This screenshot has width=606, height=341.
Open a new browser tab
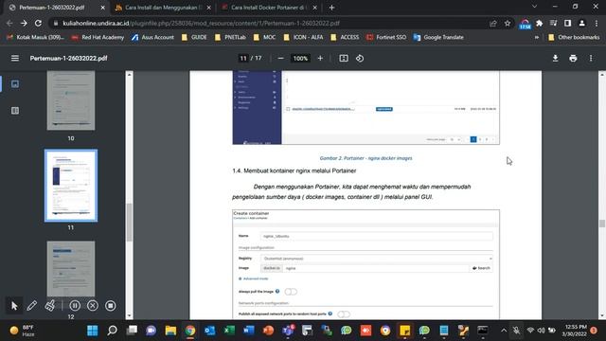331,8
